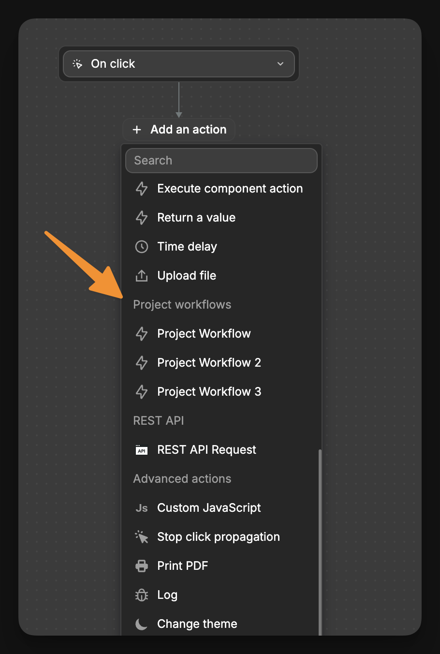440x654 pixels.
Task: Click the Add an action button
Action: point(178,130)
